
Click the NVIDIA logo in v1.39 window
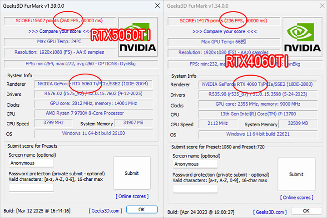click(138, 37)
